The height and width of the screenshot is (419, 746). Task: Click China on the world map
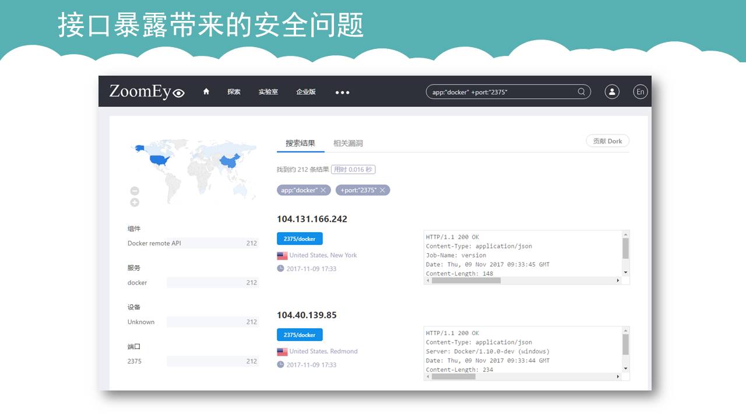point(230,161)
